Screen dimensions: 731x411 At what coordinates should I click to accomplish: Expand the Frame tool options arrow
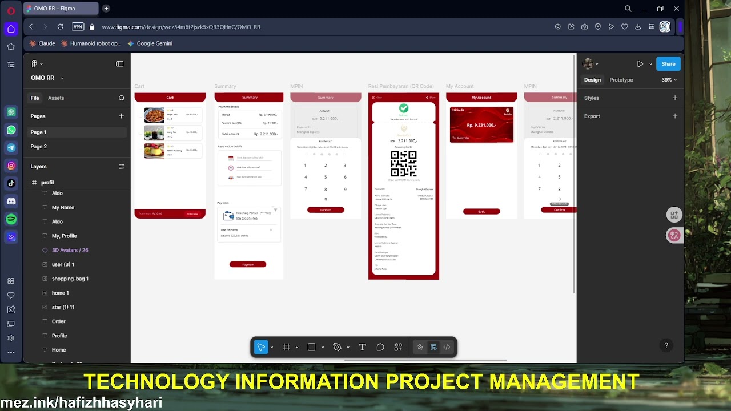click(x=297, y=348)
